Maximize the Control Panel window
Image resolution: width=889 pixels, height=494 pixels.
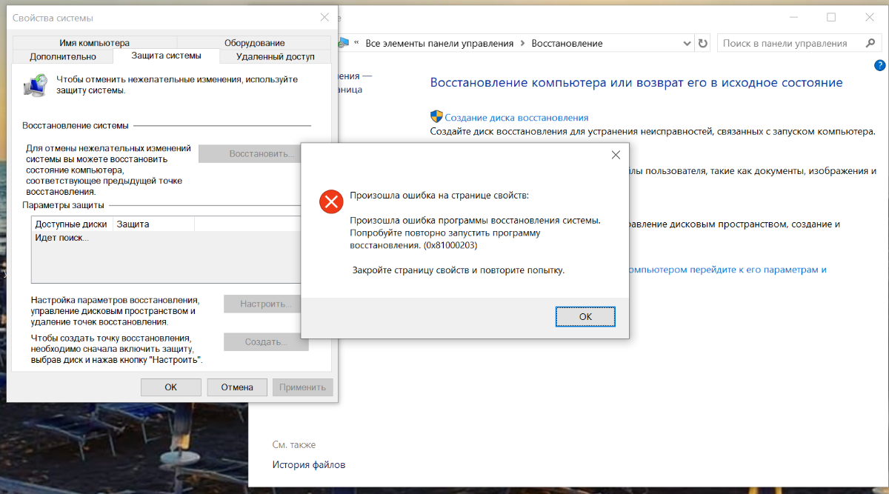831,17
